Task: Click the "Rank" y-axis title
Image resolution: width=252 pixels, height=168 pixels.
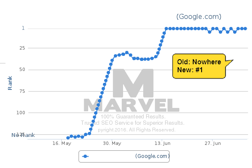Action: 10,83
